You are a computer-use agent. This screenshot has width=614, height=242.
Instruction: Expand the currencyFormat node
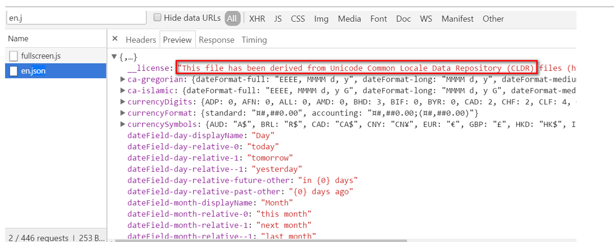click(123, 113)
